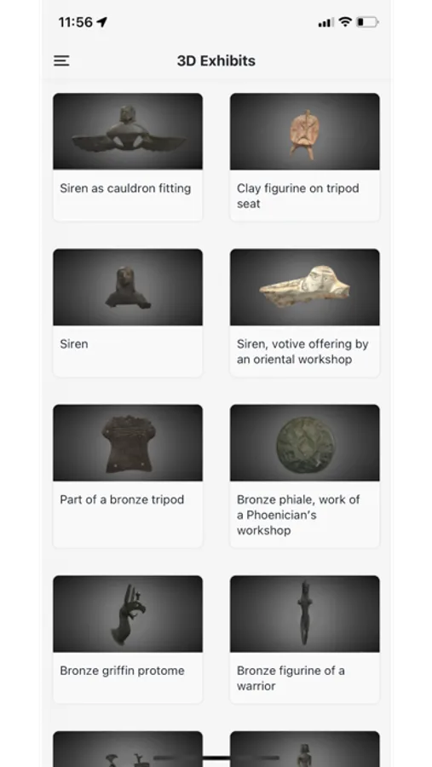Screen dimensions: 432x767
Task: Tap the location arrow in status bar
Action: [101, 22]
